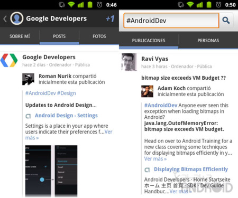
Task: Tap the magnifier search icon
Action: [226, 21]
